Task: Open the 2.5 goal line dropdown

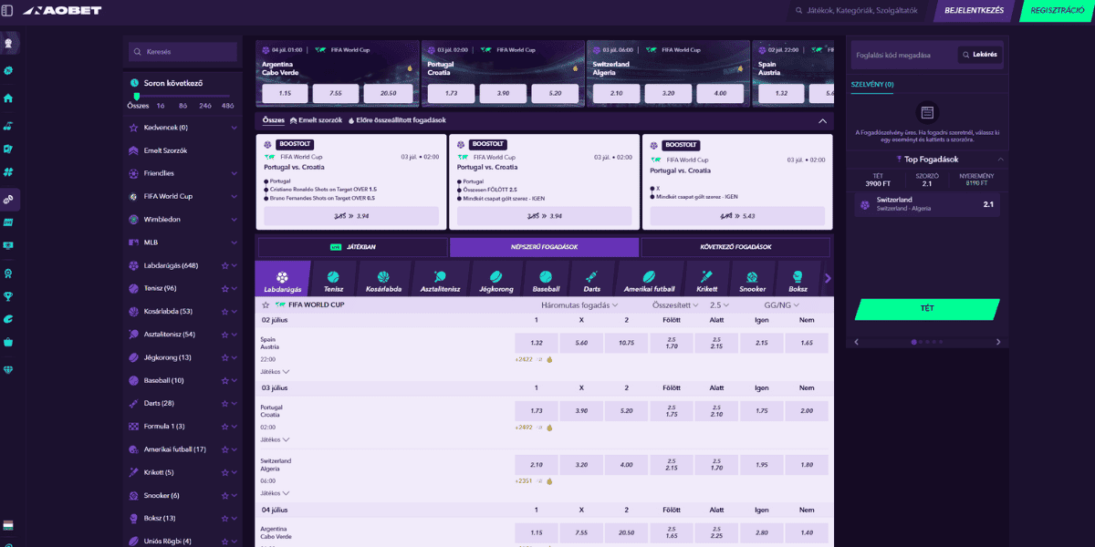Action: click(721, 305)
